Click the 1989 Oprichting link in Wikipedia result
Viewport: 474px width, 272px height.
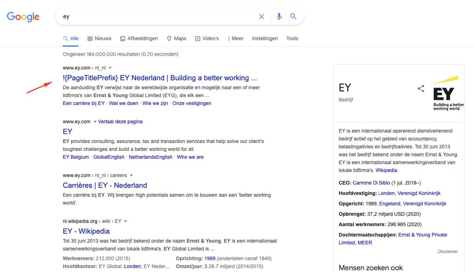pos(210,259)
